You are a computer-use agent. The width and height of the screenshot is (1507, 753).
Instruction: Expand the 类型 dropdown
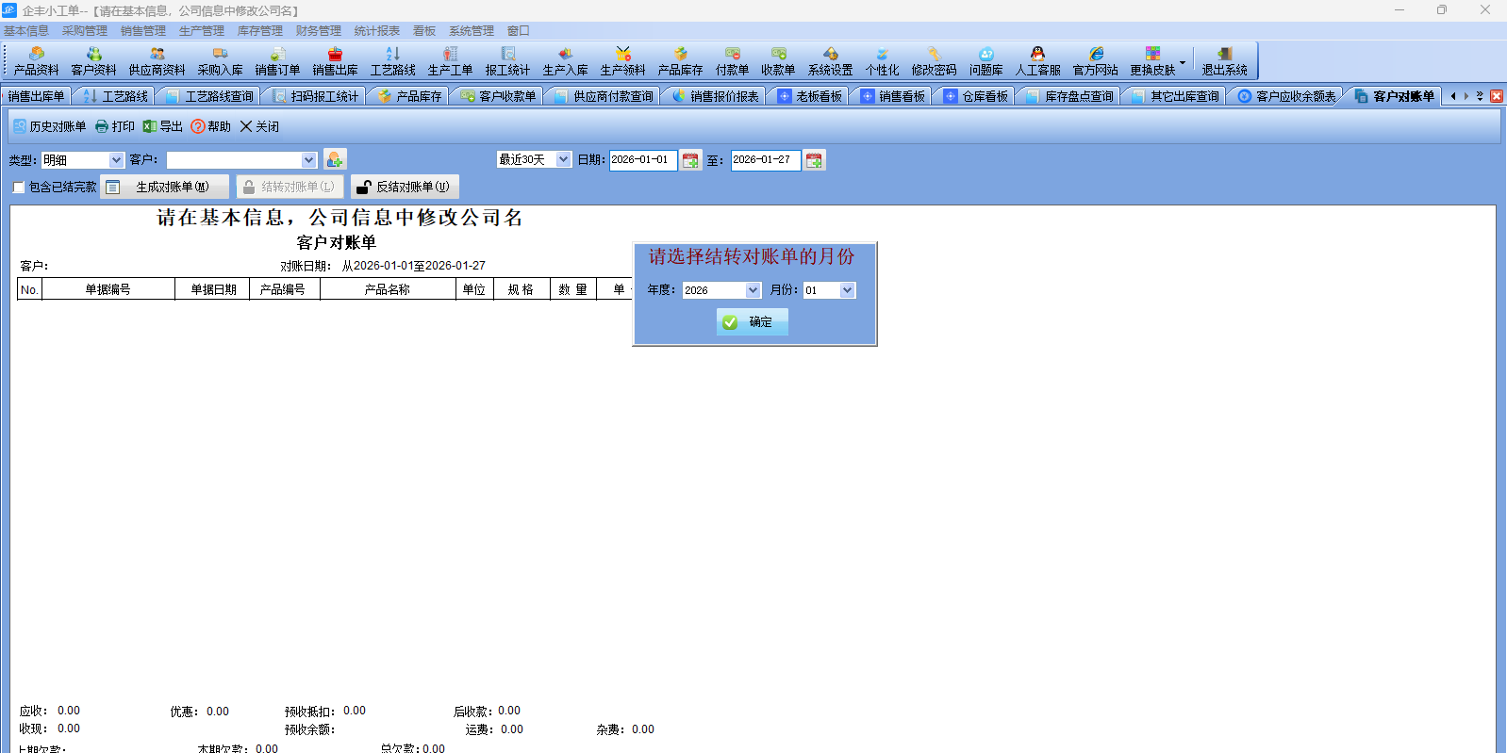[116, 160]
